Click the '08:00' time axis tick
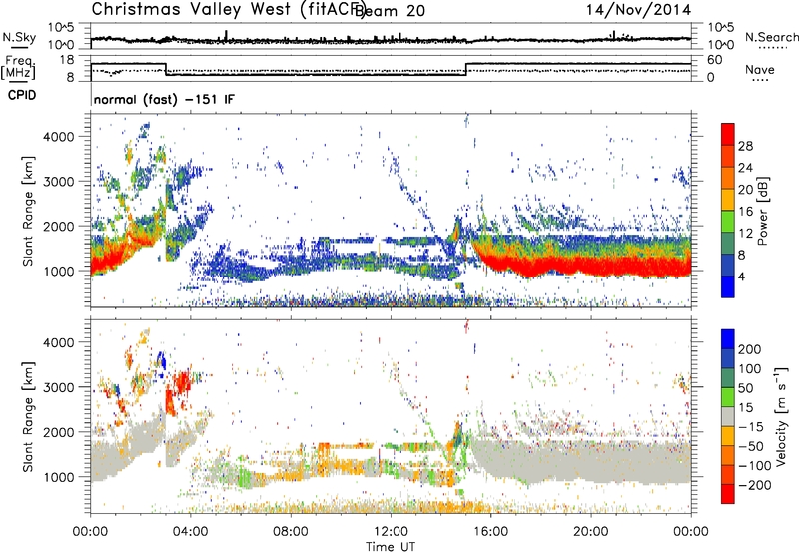Image resolution: width=799 pixels, height=553 pixels. tap(291, 532)
